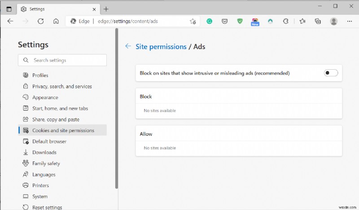Viewport: 359px width, 210px height.
Task: Click the green shield extension icon
Action: (240, 21)
